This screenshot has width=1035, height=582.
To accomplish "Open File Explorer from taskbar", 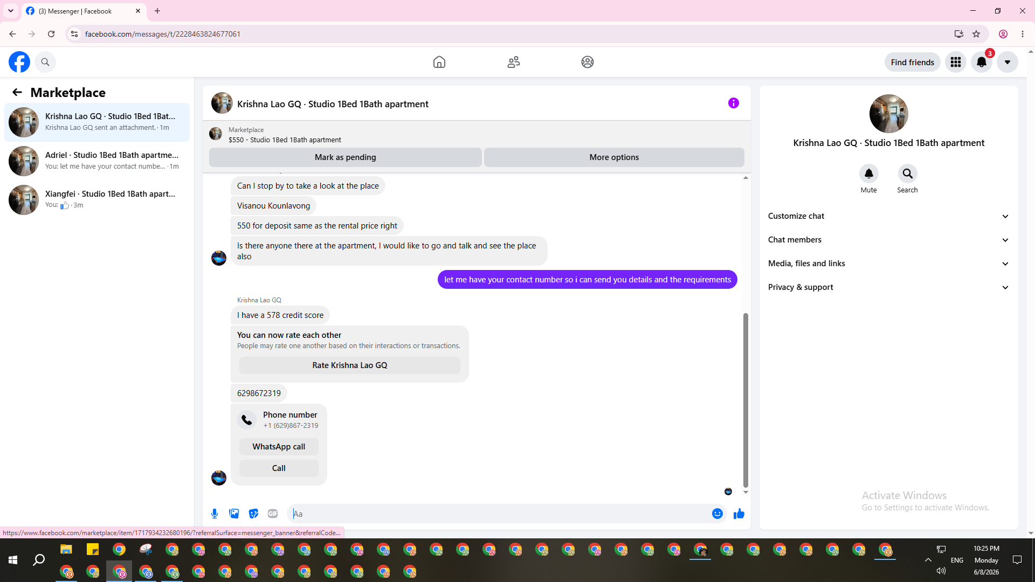I will pyautogui.click(x=66, y=550).
